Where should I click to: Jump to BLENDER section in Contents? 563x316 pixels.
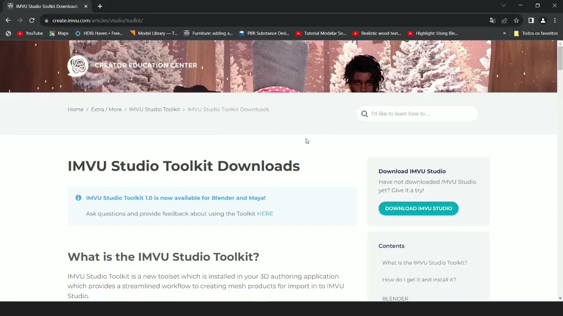tap(395, 298)
